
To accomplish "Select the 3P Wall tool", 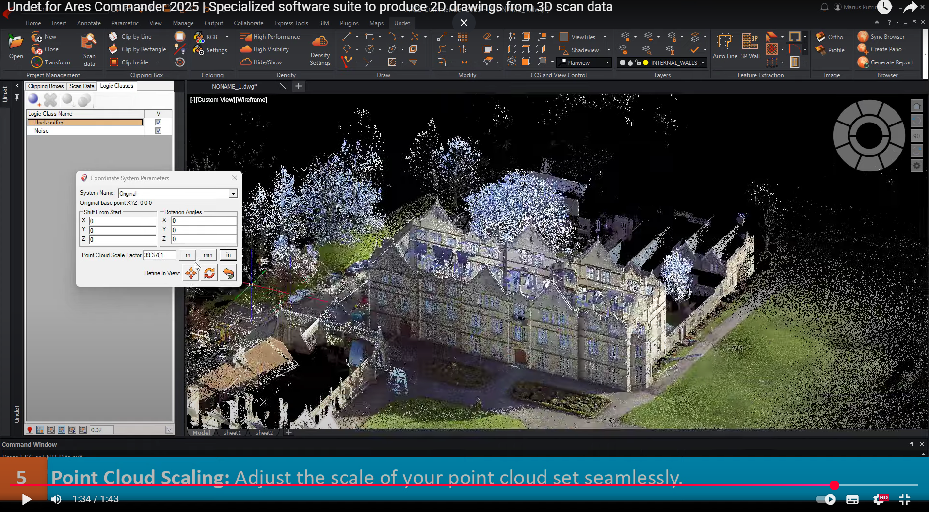I will coord(750,47).
